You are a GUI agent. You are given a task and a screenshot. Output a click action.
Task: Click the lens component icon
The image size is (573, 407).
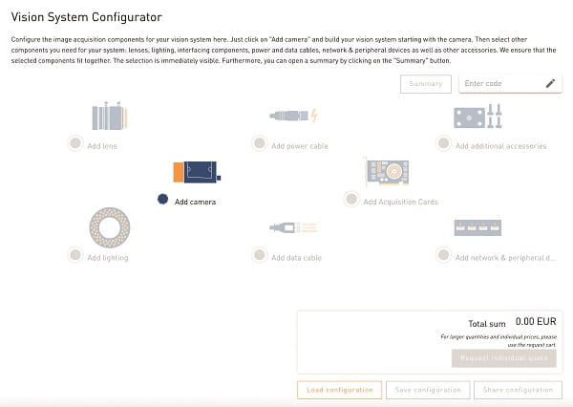[107, 117]
